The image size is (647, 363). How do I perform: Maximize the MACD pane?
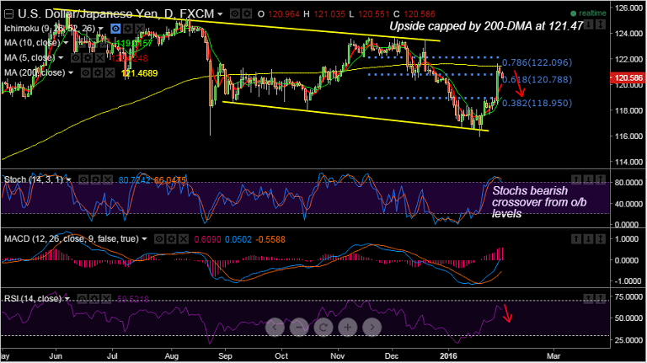coord(601,239)
